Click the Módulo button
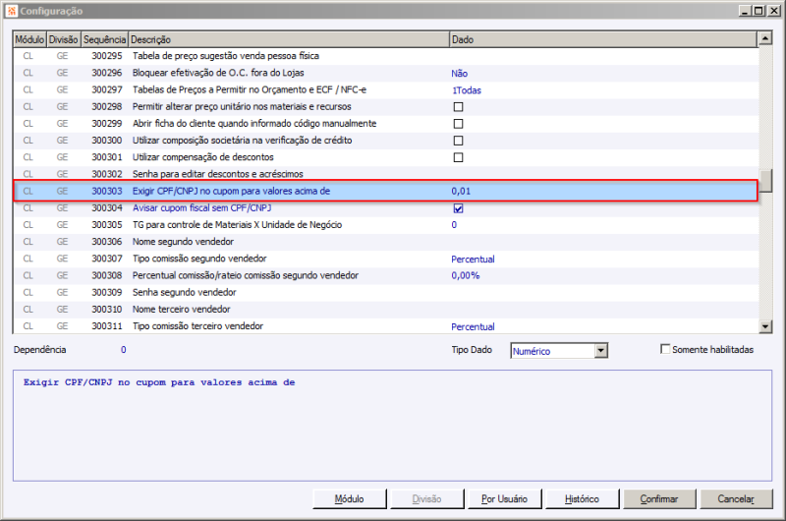The image size is (786, 521). (350, 499)
